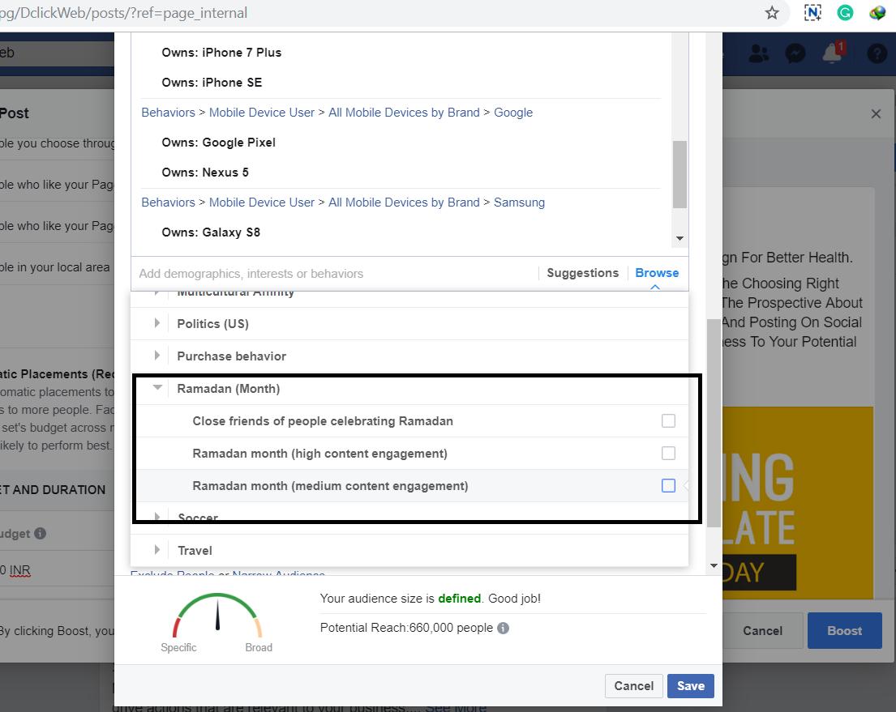
Task: Click the blue Boost button
Action: [845, 630]
